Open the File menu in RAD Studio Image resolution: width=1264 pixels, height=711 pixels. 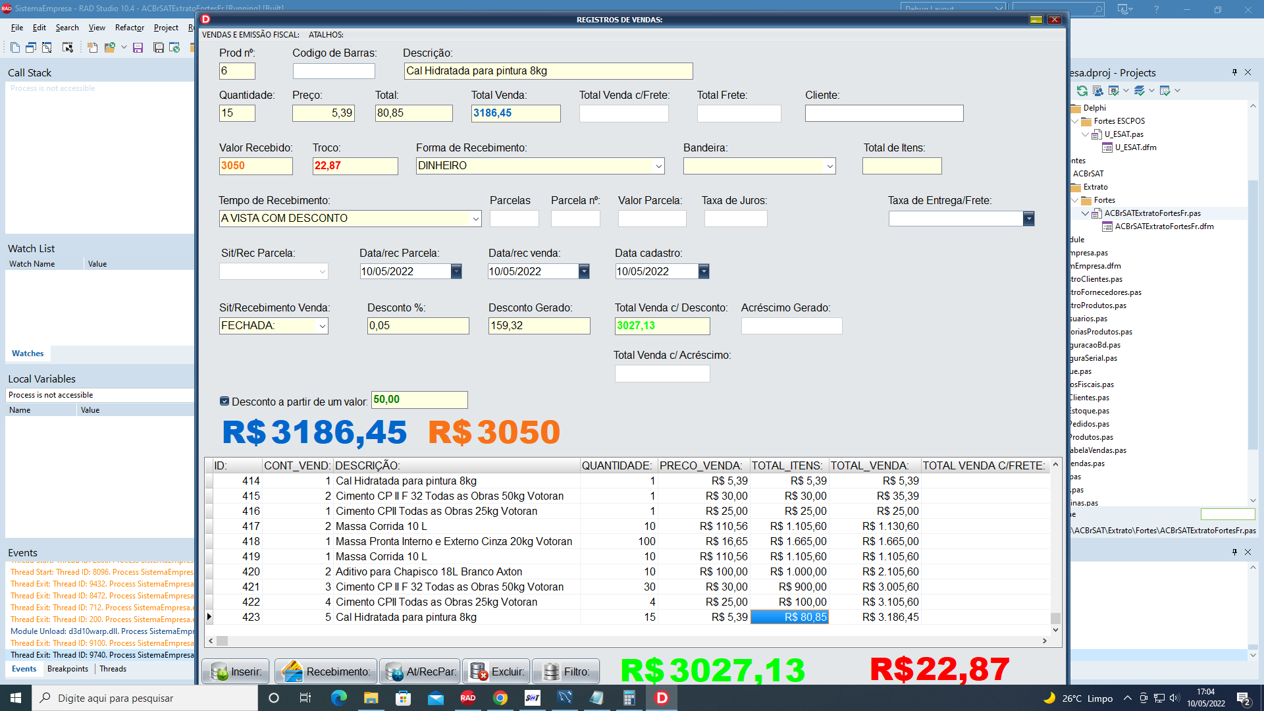pos(17,28)
